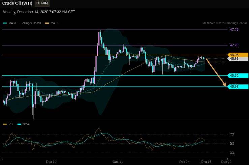
Task: Click the Dec 14 date axis label
Action: click(184, 162)
